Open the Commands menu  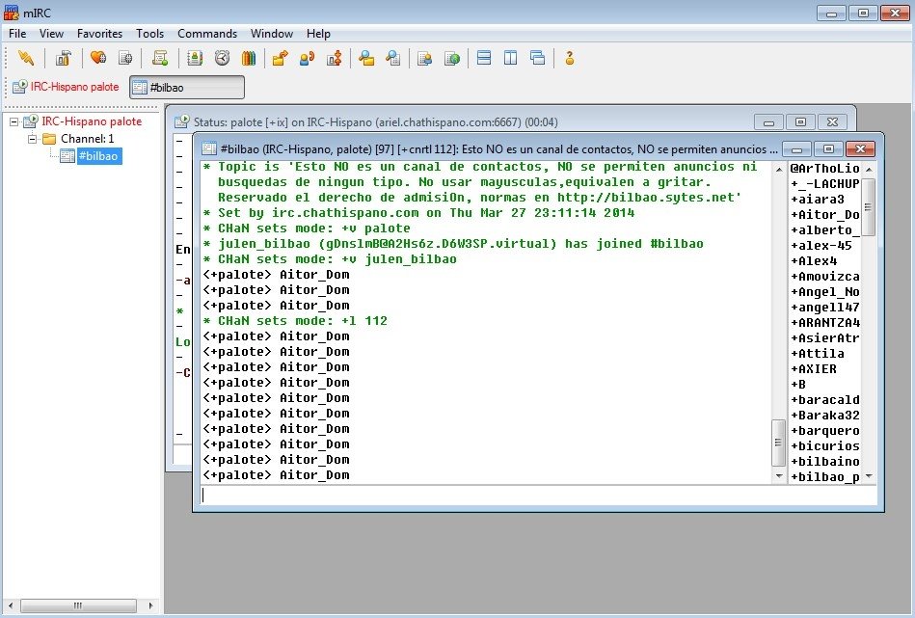tap(207, 34)
